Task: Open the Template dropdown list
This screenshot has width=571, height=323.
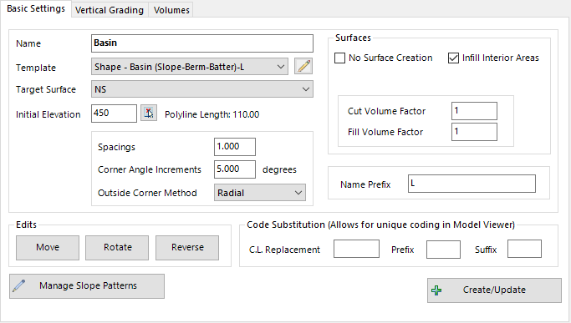Action: coord(190,67)
